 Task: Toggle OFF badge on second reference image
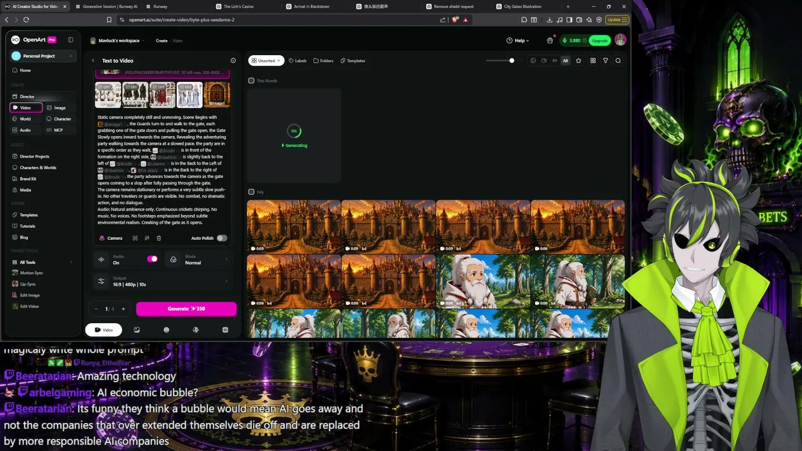[x=130, y=87]
